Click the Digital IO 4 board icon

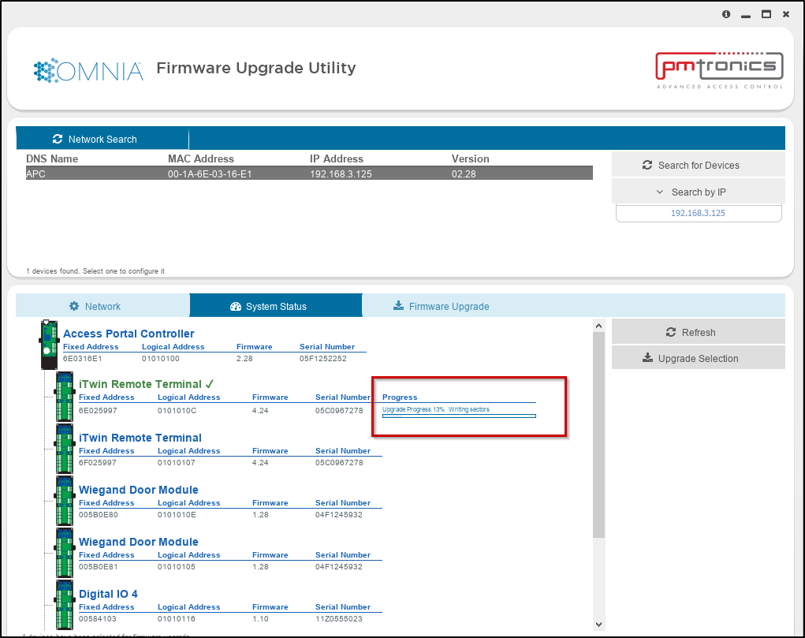[x=64, y=605]
